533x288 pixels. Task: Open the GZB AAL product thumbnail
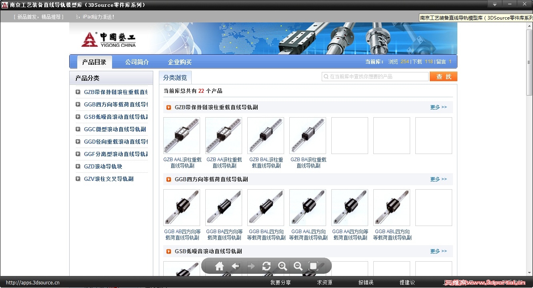click(x=182, y=136)
